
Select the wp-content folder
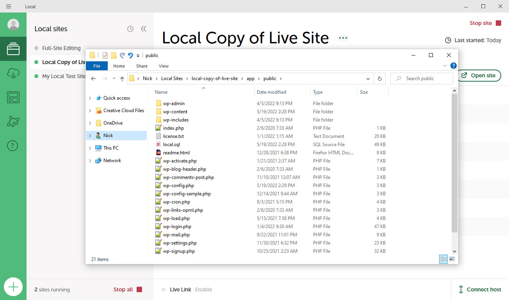pyautogui.click(x=175, y=112)
